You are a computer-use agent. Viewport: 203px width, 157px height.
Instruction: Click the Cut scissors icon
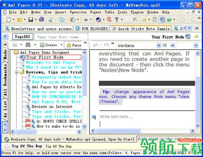tap(51, 20)
